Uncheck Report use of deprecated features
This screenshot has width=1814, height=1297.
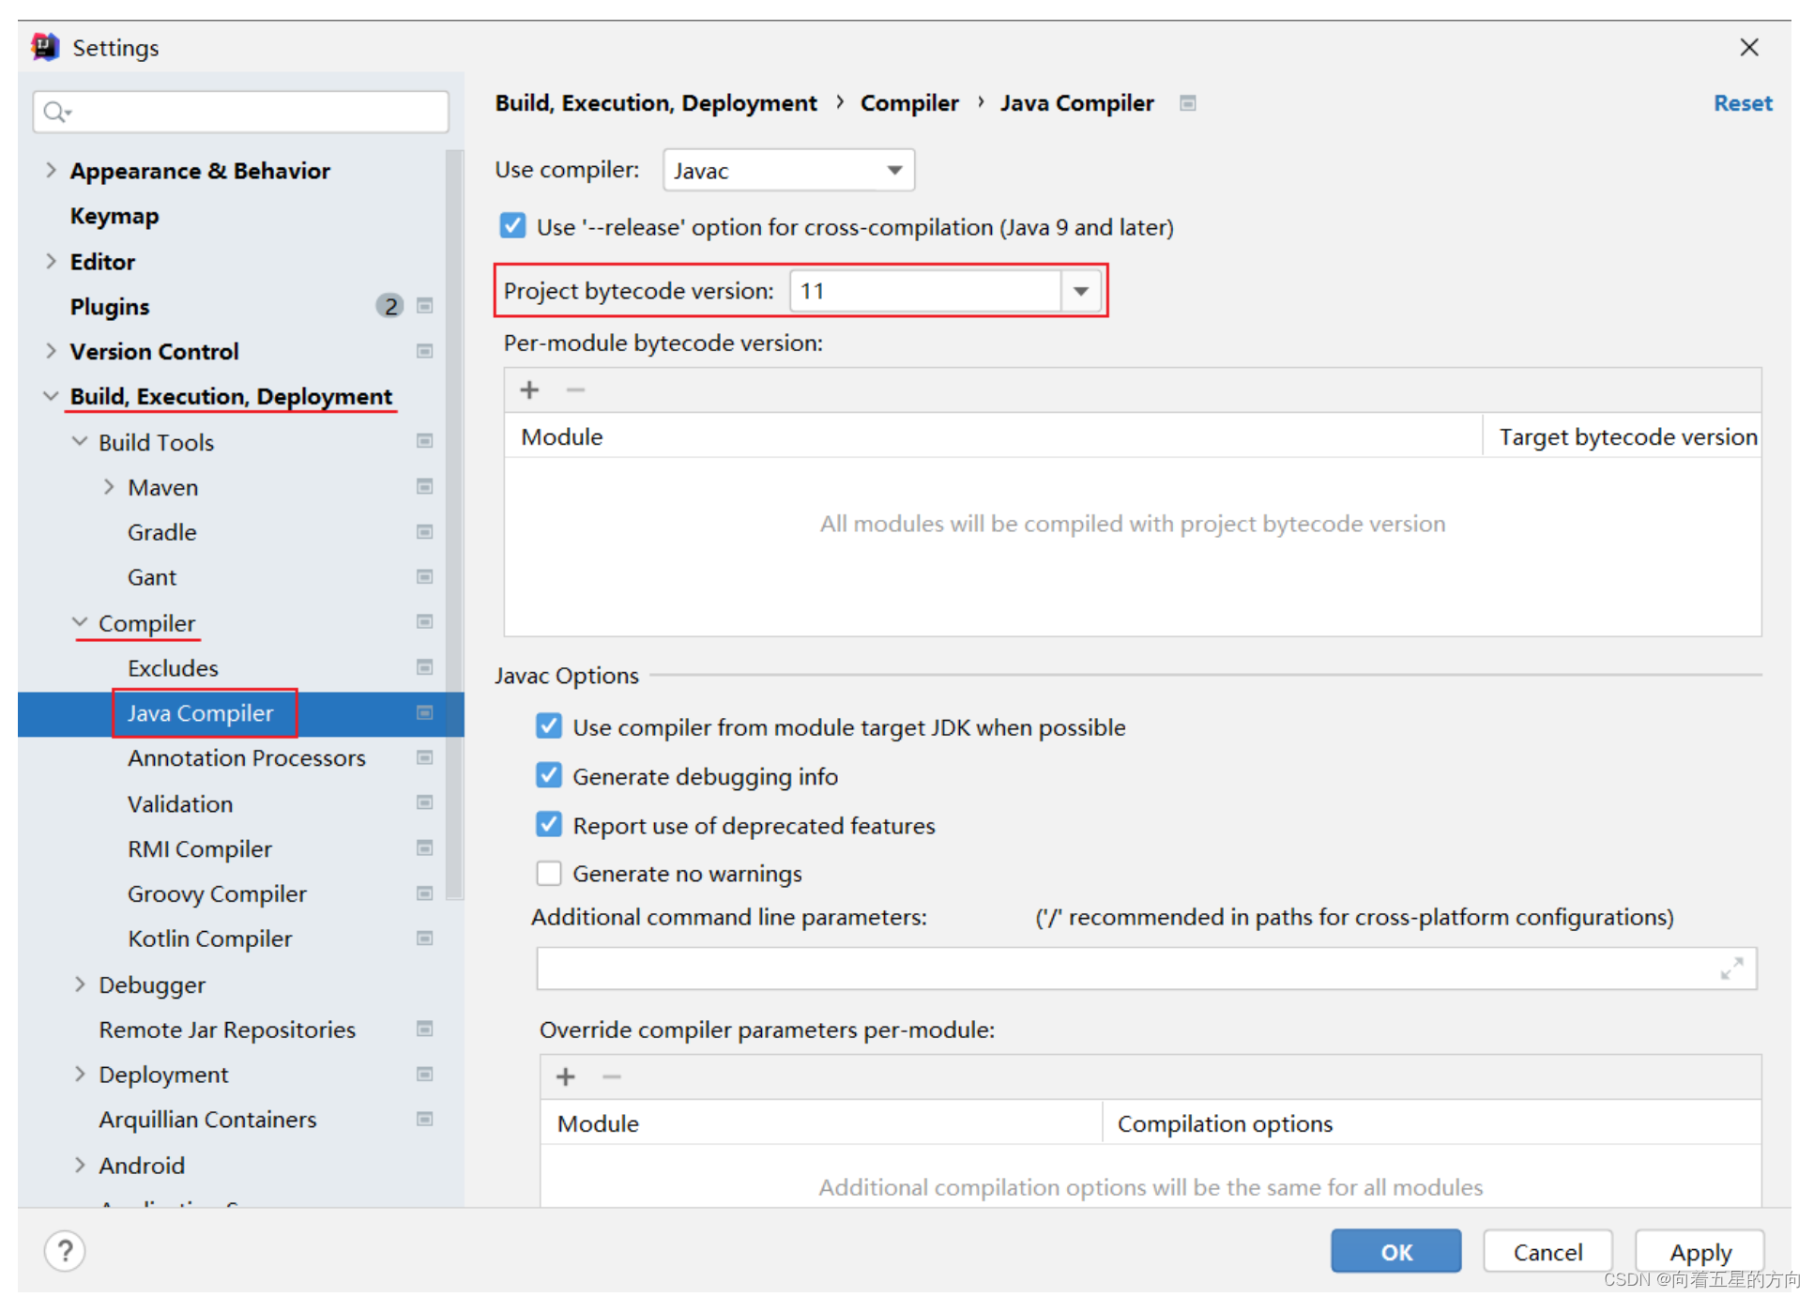(549, 825)
